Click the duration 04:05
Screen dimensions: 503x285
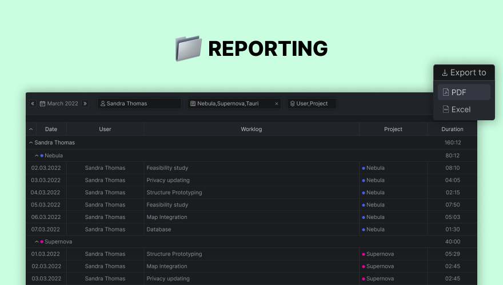453,180
